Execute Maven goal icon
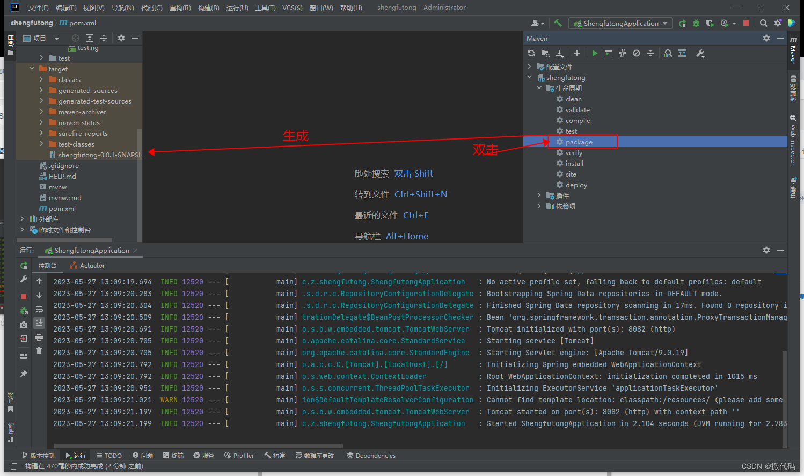Viewport: 804px width, 476px height. click(609, 53)
